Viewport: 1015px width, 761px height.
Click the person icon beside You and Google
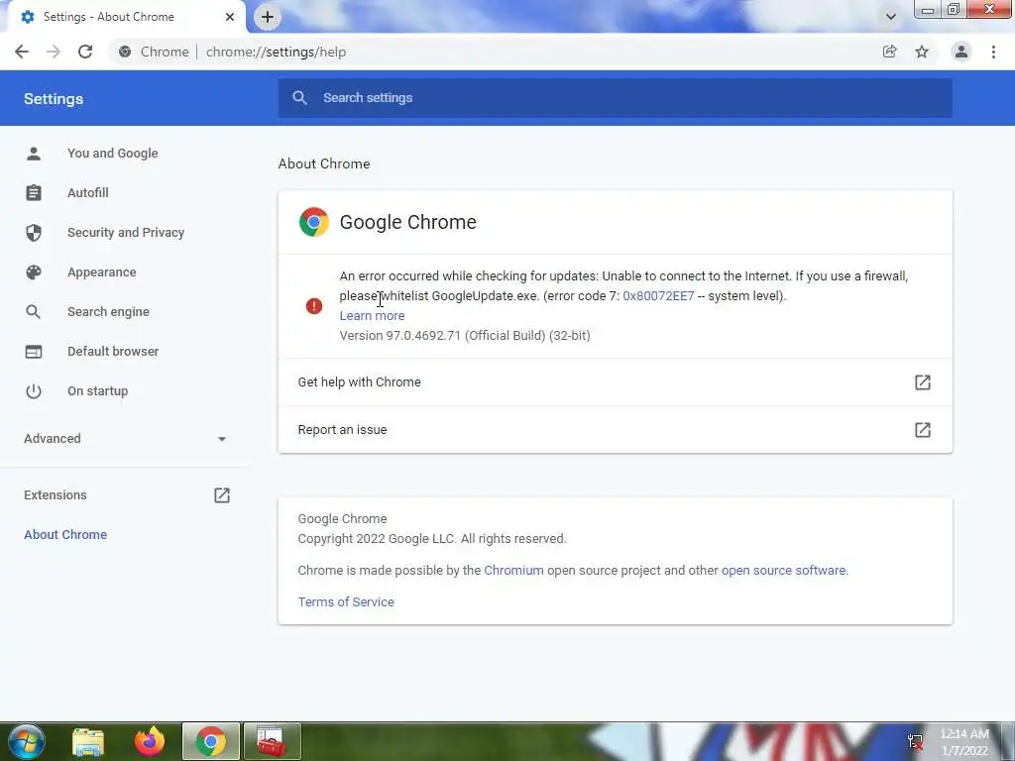point(34,154)
